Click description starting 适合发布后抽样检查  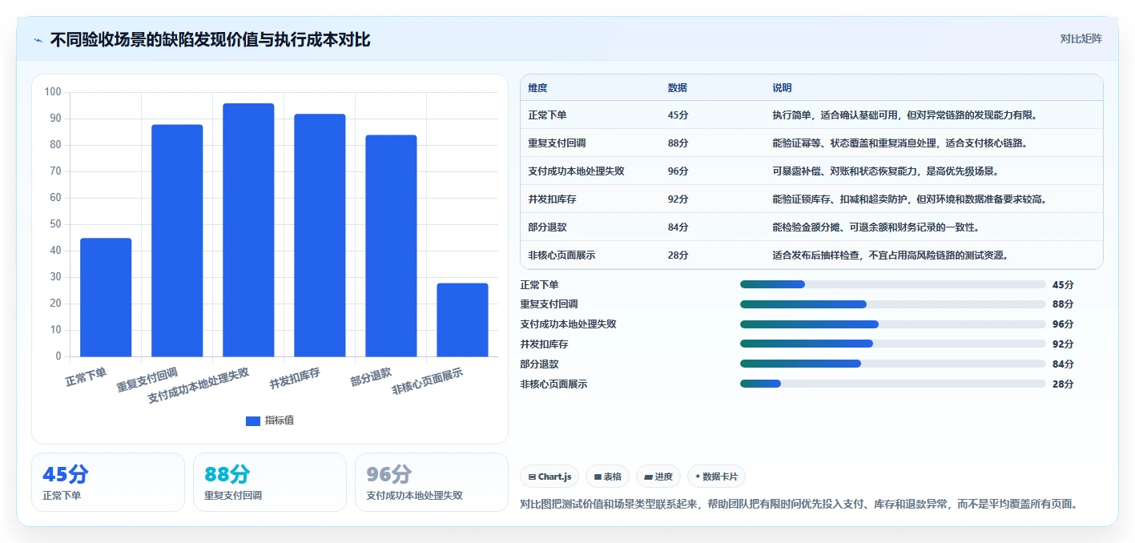(x=890, y=255)
